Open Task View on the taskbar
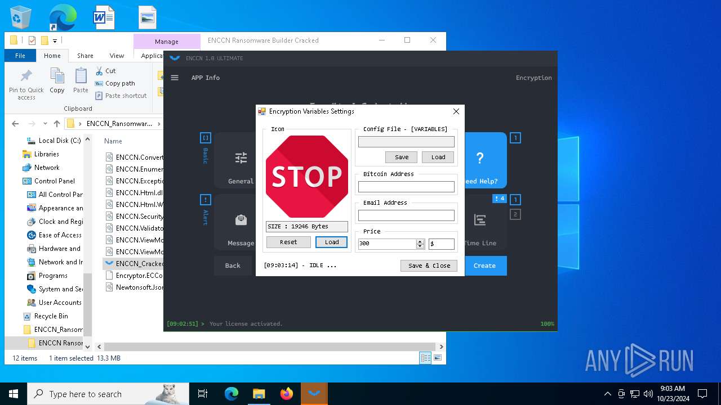 203,394
